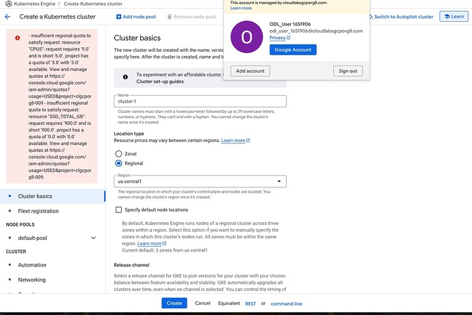Enable Specify default node locations checkbox
The width and height of the screenshot is (472, 315).
tap(118, 210)
